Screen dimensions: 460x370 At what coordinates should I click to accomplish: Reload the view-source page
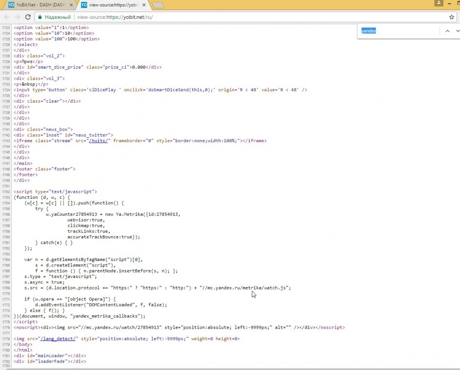[28, 17]
